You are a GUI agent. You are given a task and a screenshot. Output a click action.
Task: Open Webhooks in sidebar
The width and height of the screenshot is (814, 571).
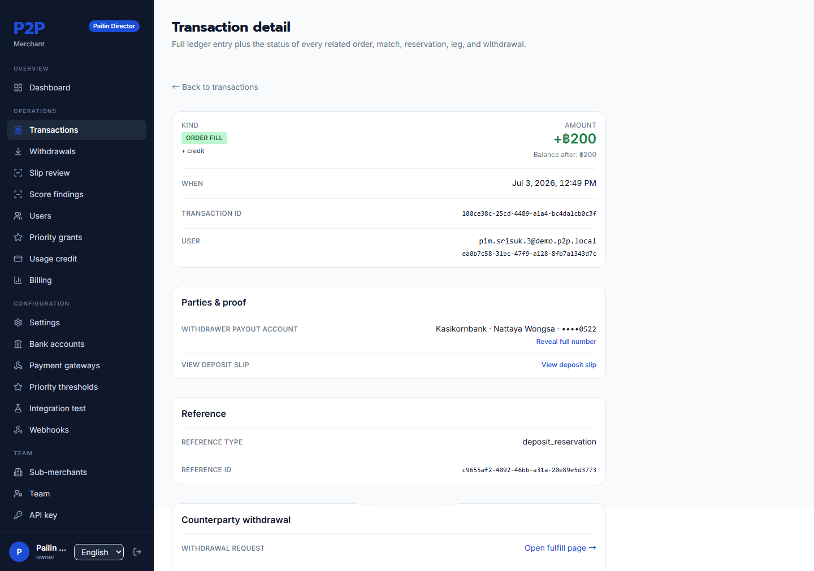[x=76, y=430]
